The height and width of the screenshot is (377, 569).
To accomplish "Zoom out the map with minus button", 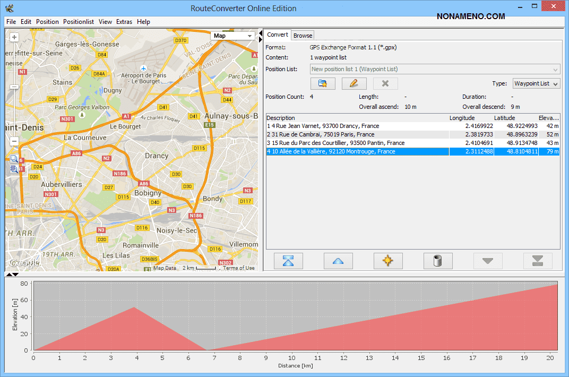I will (x=14, y=141).
